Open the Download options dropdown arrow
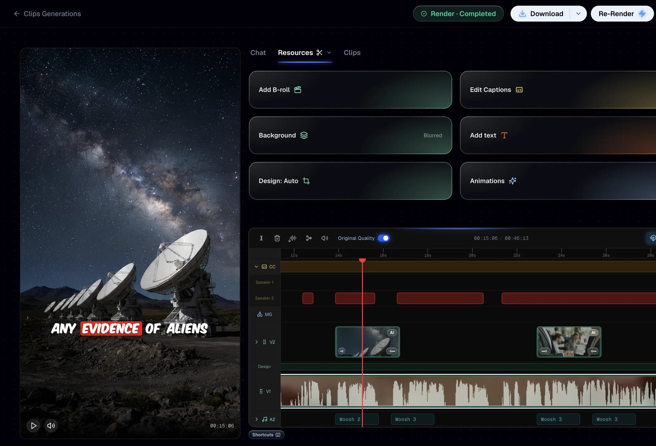The height and width of the screenshot is (446, 656). coord(578,14)
